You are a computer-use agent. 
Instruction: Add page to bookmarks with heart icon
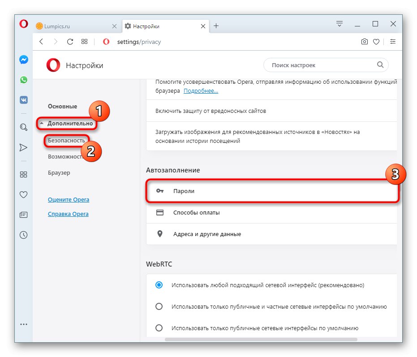376,42
